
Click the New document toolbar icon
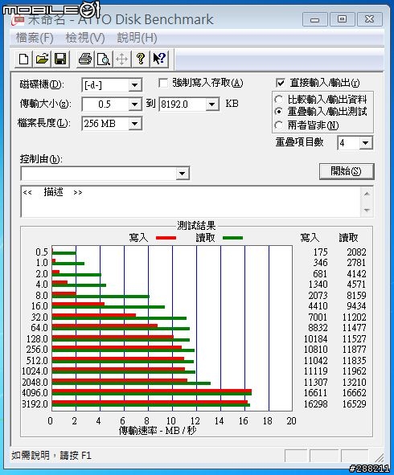(23, 59)
